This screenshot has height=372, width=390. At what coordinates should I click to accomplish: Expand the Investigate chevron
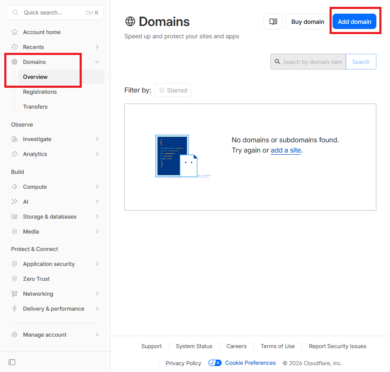(x=97, y=139)
